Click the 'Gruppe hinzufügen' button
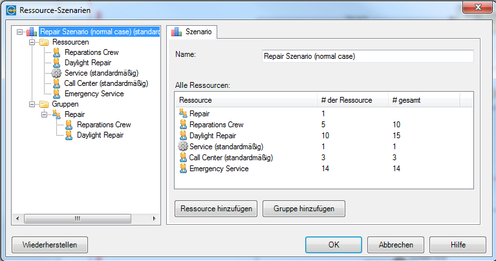The height and width of the screenshot is (261, 496). [x=304, y=209]
